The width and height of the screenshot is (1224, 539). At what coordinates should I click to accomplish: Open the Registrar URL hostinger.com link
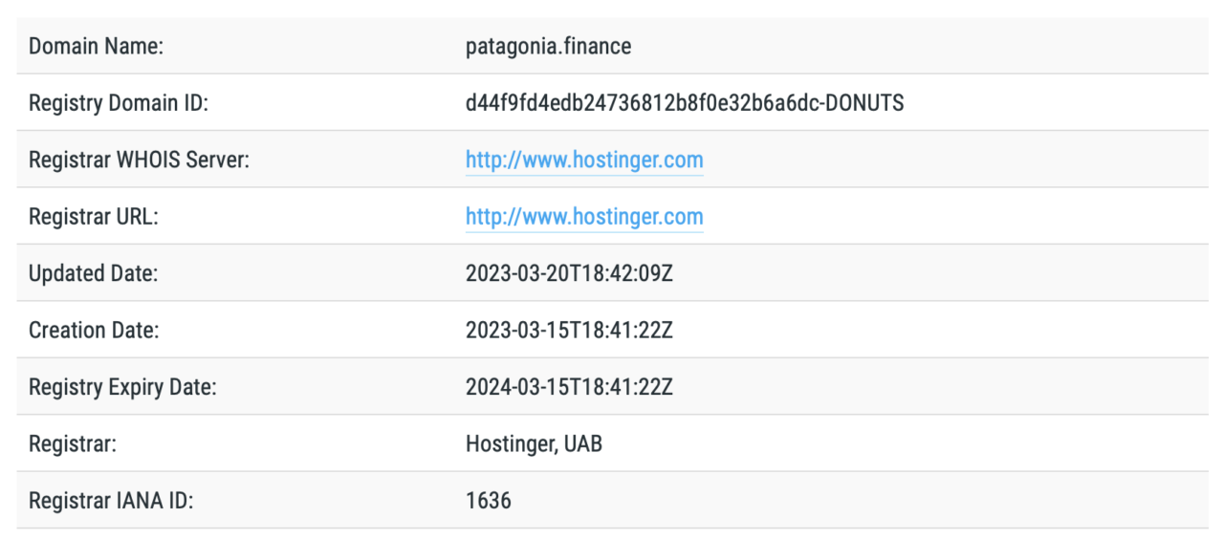coord(584,217)
